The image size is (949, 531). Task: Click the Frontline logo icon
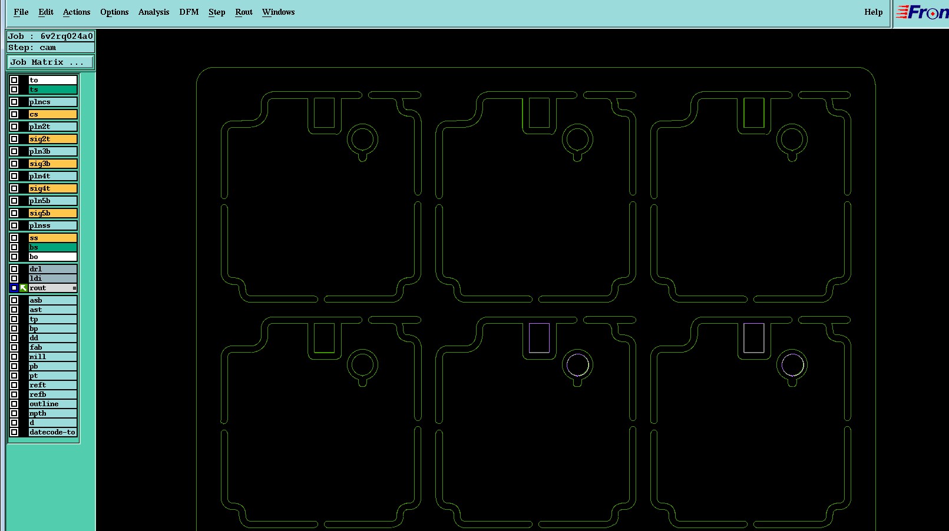[x=922, y=12]
